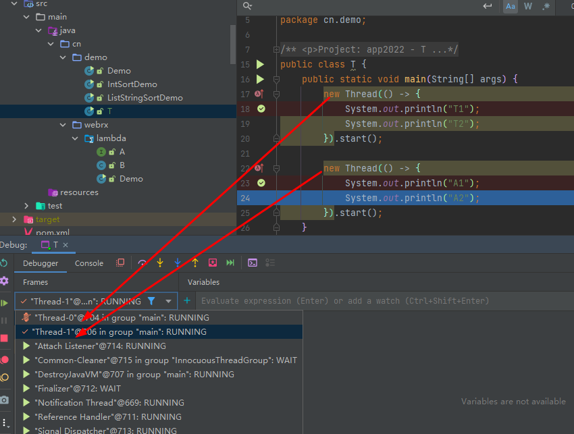
Task: Click the more options dots in debug sidebar
Action: point(5,423)
